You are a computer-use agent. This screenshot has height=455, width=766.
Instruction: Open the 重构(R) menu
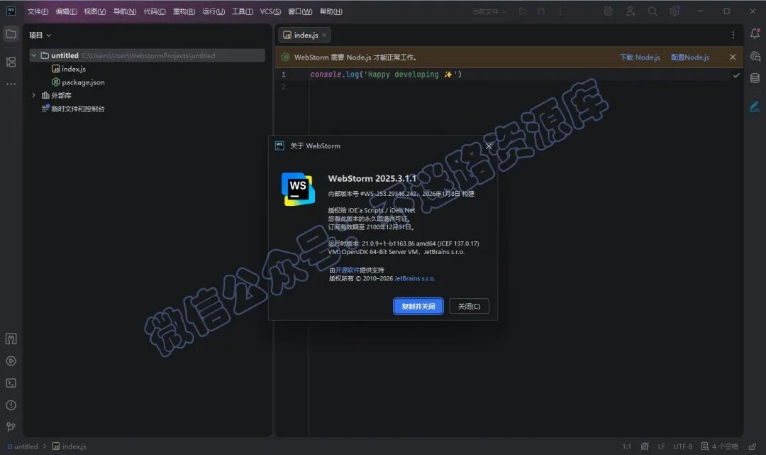[184, 11]
